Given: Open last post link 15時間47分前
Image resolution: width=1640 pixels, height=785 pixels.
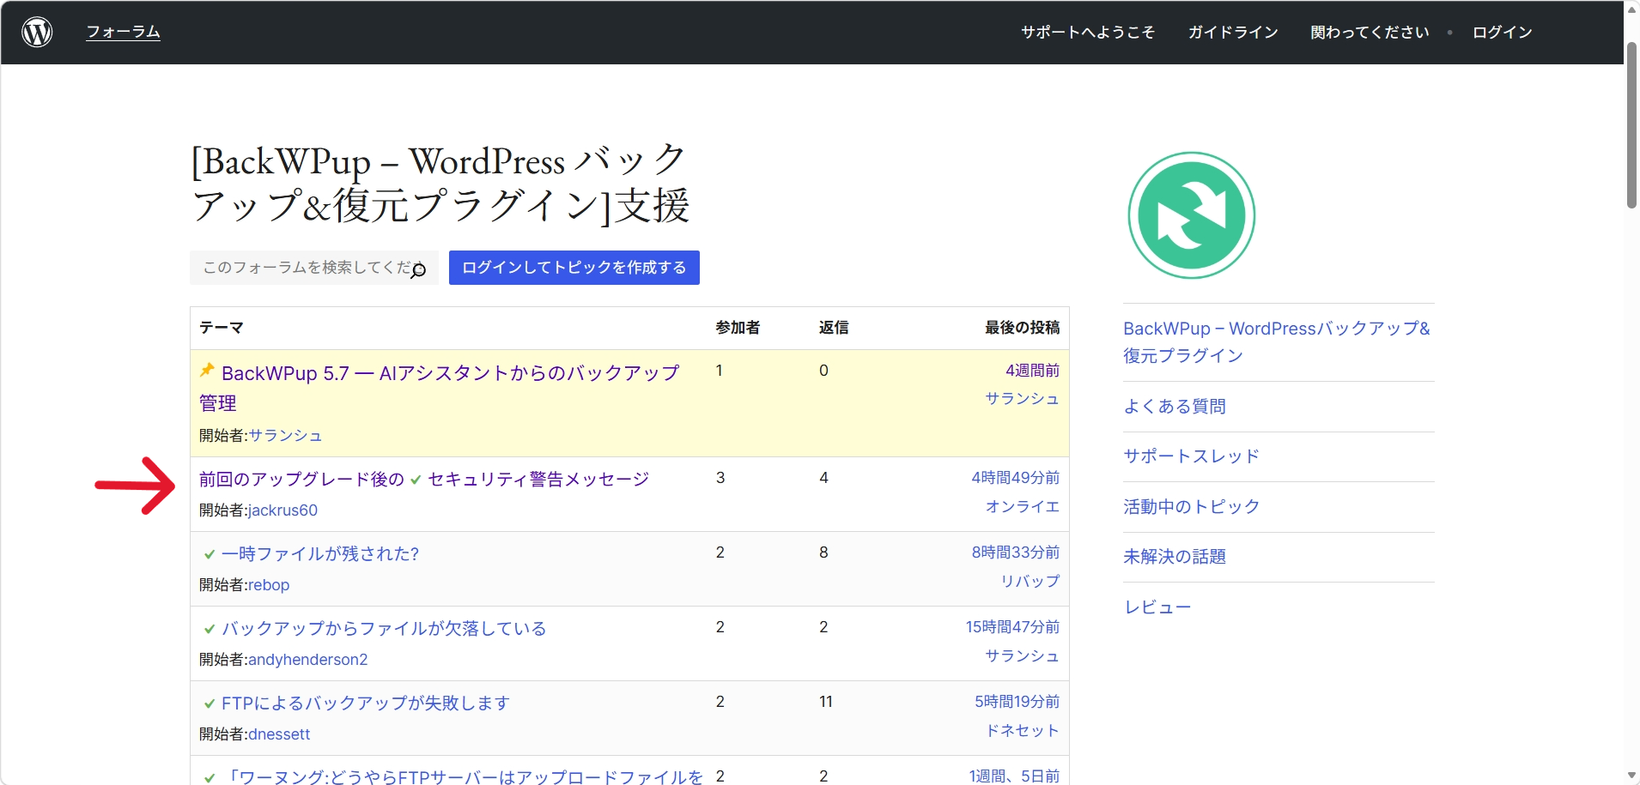Looking at the screenshot, I should coord(1012,627).
